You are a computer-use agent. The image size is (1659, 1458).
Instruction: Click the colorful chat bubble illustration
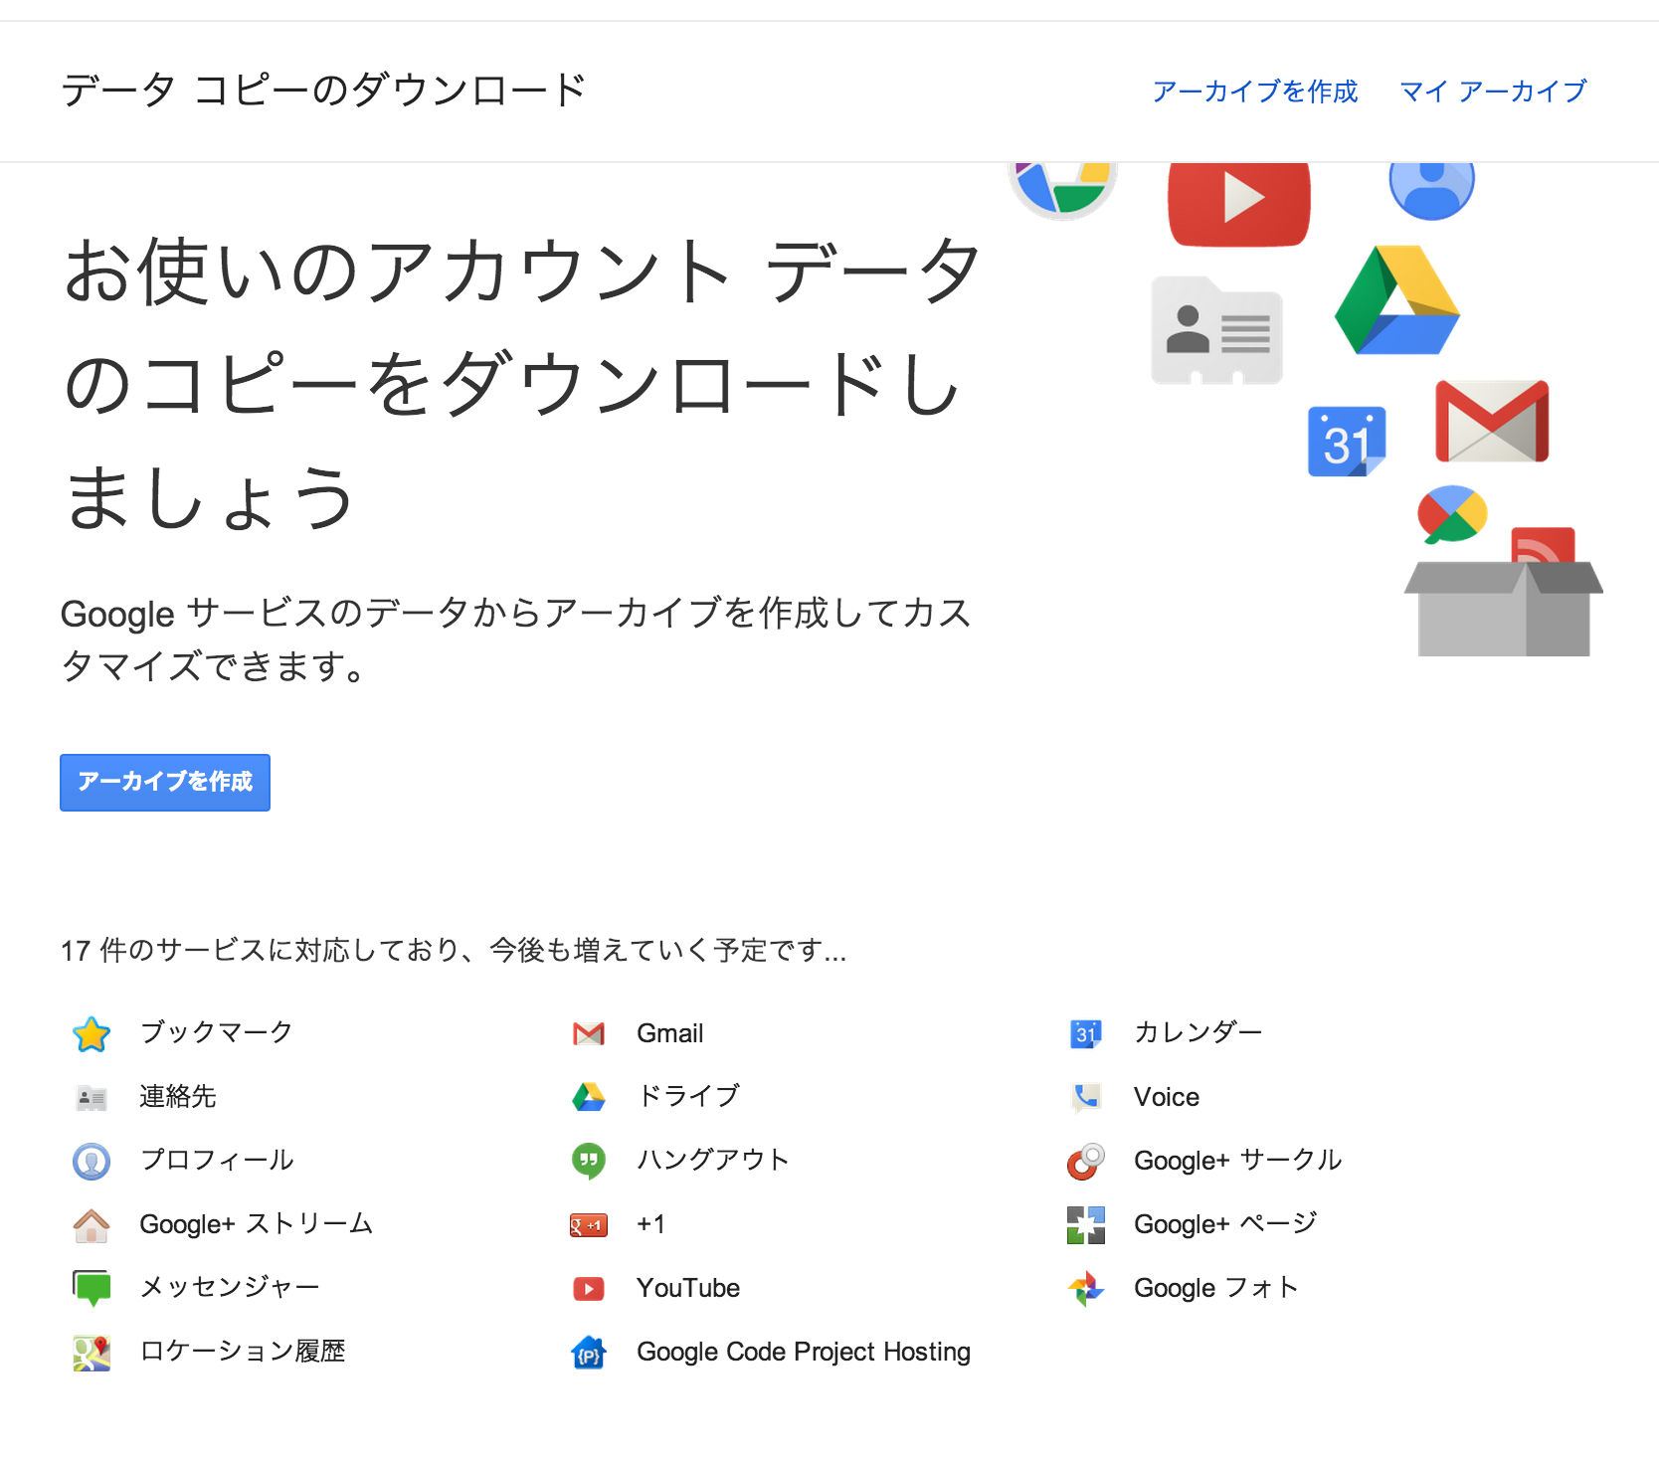(x=1452, y=514)
